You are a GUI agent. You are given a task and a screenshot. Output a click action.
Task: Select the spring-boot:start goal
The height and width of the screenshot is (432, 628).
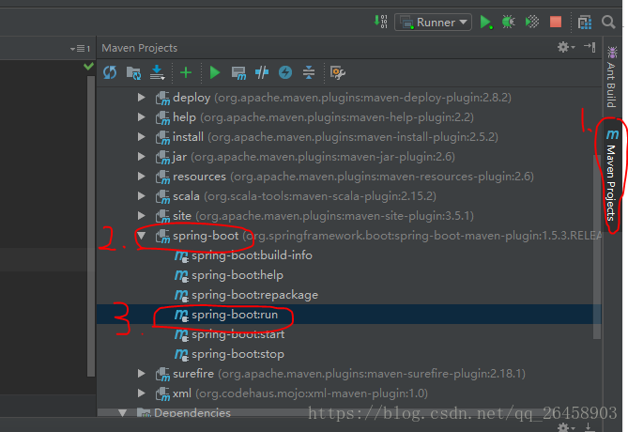tap(237, 334)
